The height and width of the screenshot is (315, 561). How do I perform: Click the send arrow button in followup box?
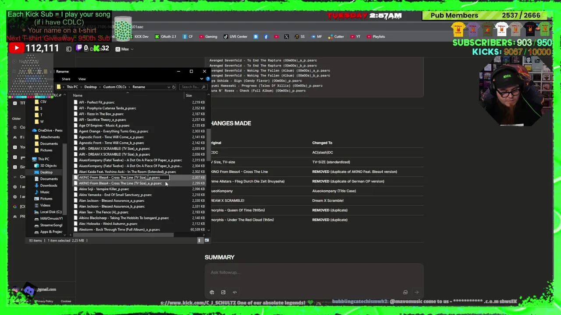416,292
